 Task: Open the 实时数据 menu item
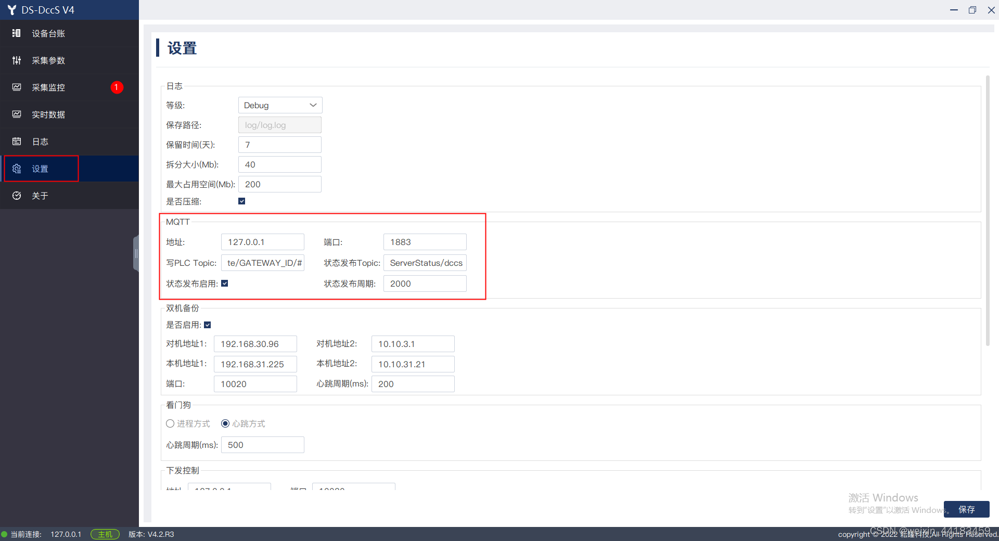[69, 114]
